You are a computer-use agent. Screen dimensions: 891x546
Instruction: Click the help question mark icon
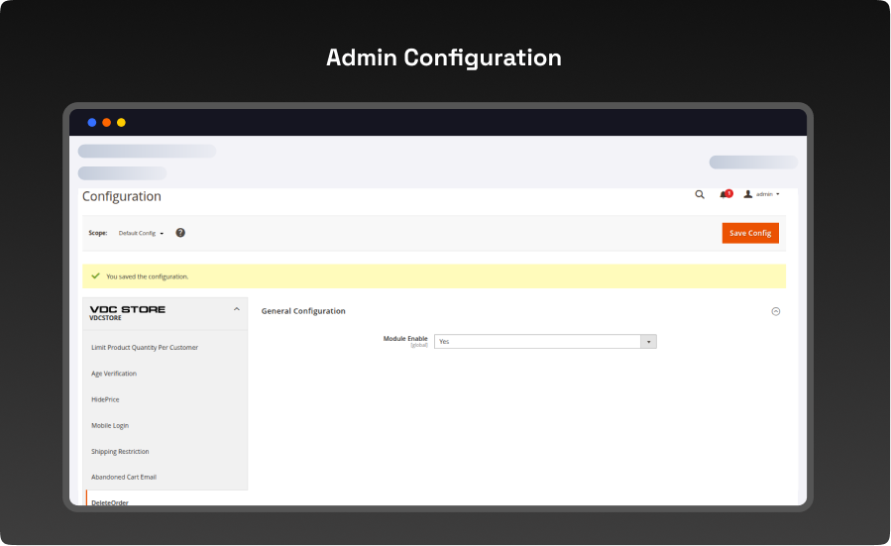click(x=180, y=233)
